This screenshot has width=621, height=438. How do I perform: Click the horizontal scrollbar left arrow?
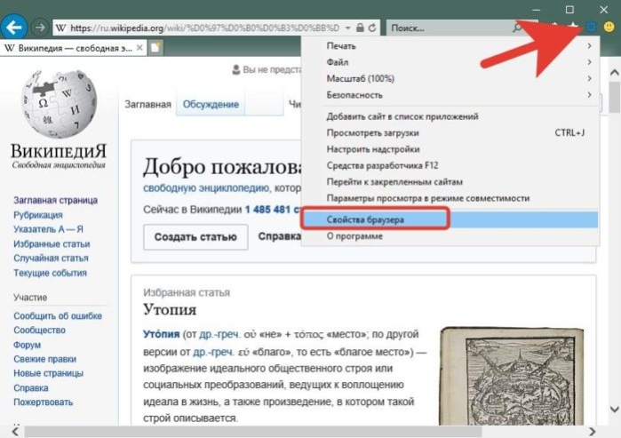tap(15, 431)
